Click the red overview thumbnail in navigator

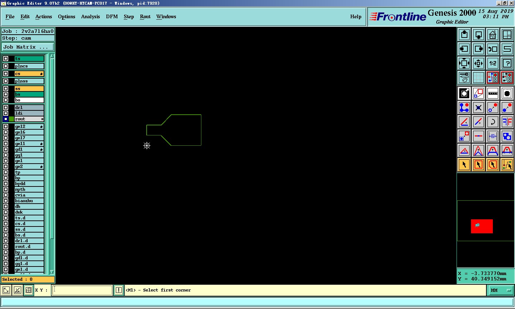482,226
